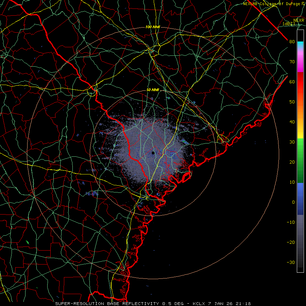Click the -20 value on the dBZ scale
Image resolution: width=306 pixels, height=306 pixels.
(291, 242)
